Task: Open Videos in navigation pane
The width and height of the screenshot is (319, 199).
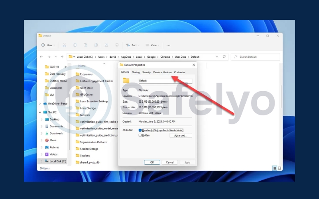Action: point(53,154)
